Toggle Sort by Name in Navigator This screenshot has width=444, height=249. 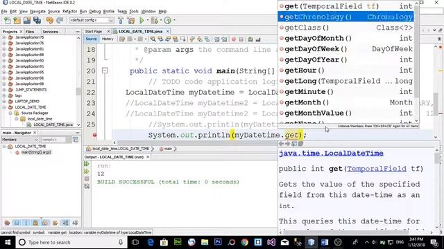pyautogui.click(x=65, y=223)
